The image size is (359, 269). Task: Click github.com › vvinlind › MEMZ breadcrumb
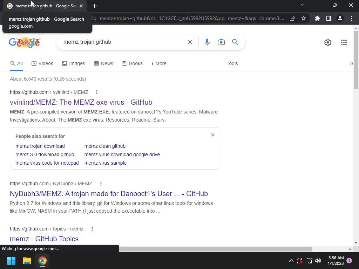pyautogui.click(x=49, y=92)
